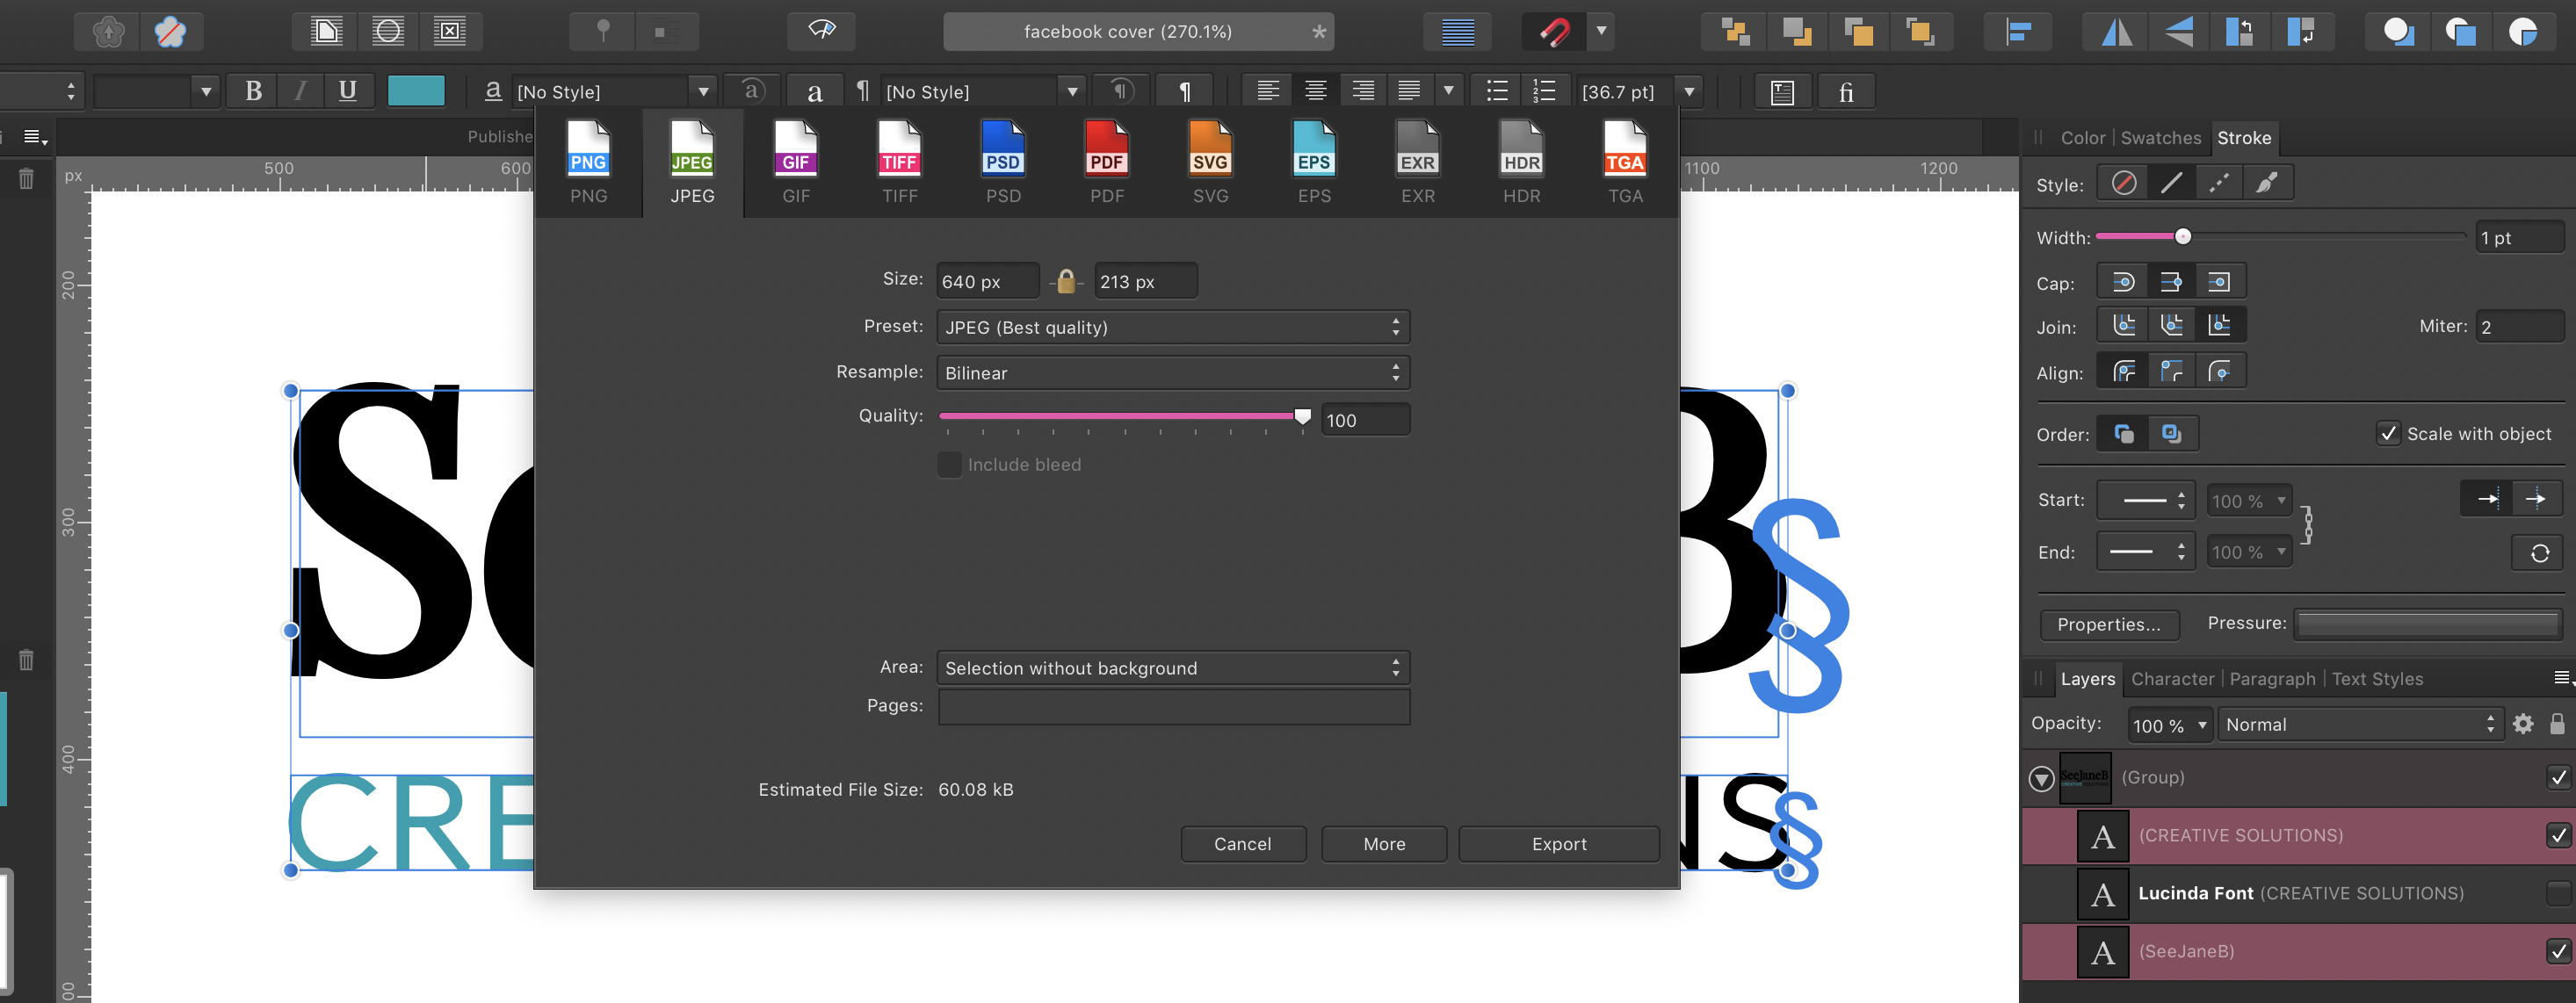
Task: Select the dashed line stroke style
Action: tap(2219, 183)
